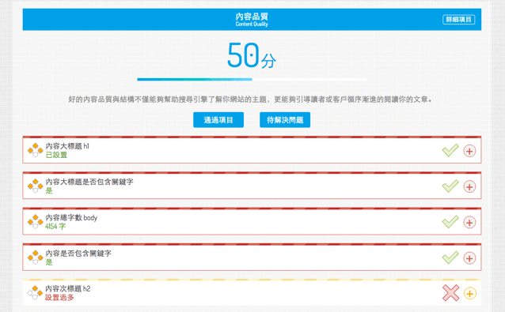Click the 內容品質 Content Quality header

click(x=252, y=20)
